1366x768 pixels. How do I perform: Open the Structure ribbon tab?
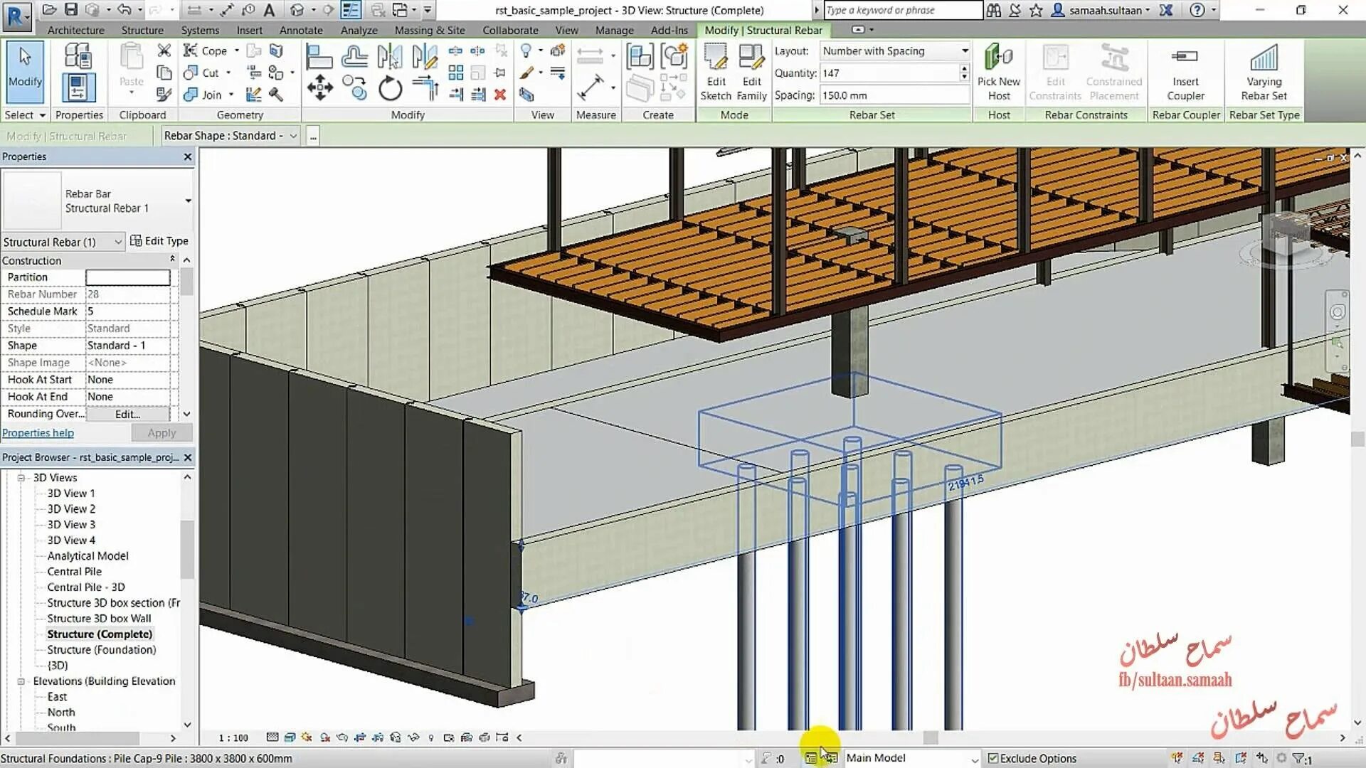(x=141, y=30)
